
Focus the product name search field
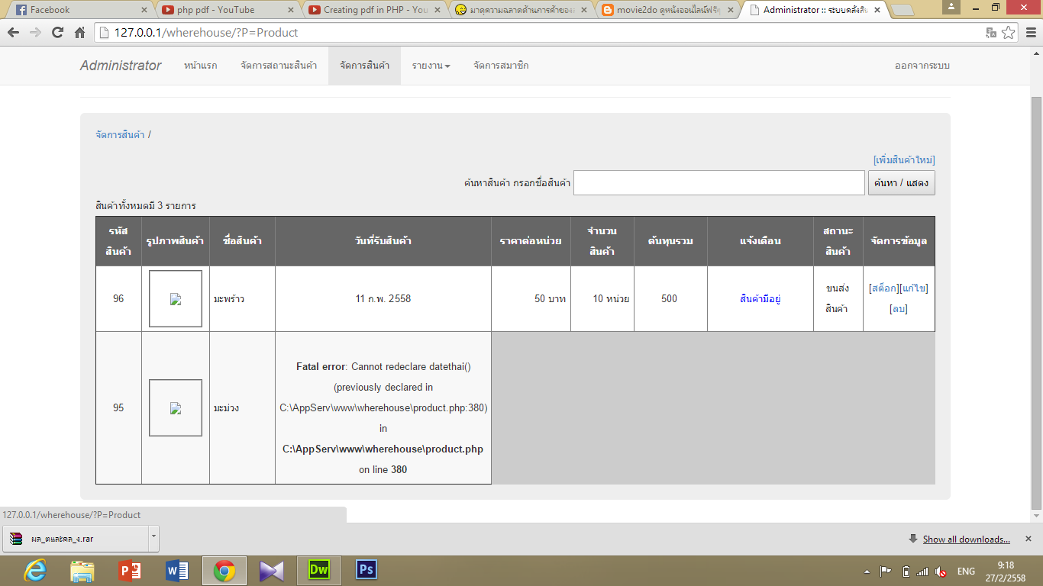(719, 183)
